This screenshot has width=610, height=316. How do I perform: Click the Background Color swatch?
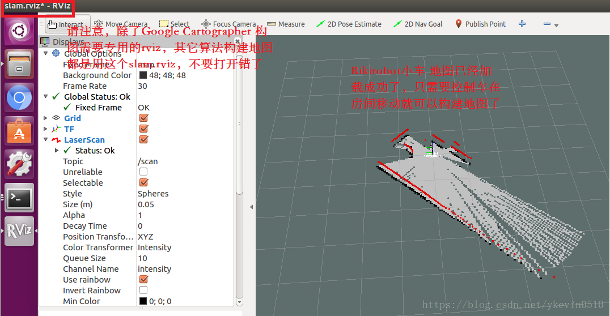click(143, 75)
